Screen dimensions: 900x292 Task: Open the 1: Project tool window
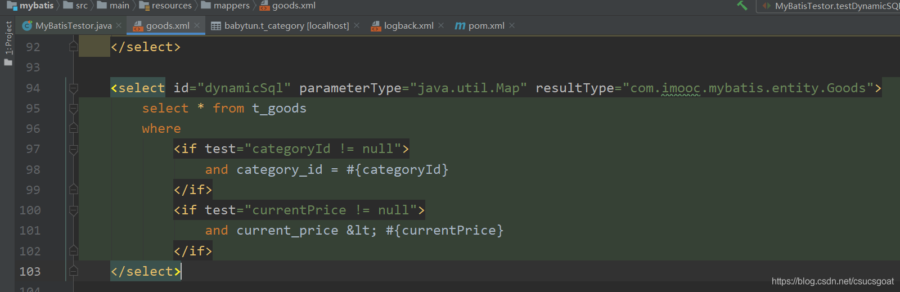pos(8,38)
